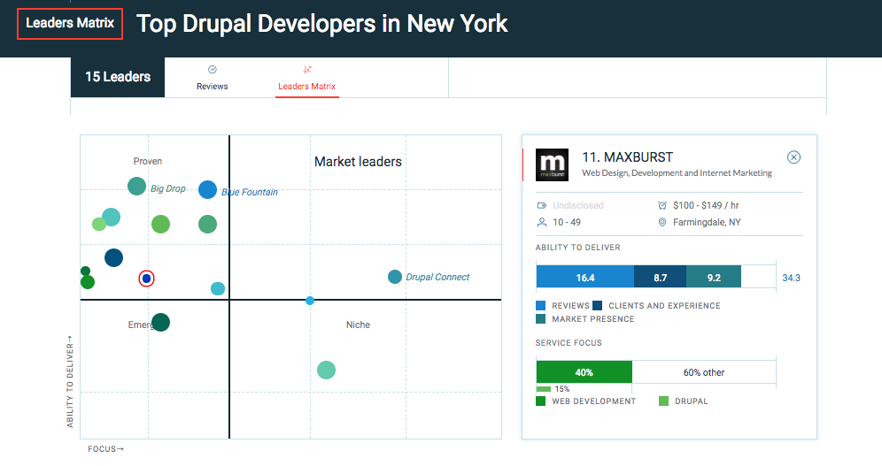882x466 pixels.
Task: Click the total score 34.3
Action: click(x=791, y=278)
